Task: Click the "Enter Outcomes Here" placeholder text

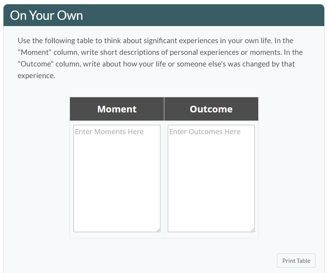Action: [x=205, y=132]
